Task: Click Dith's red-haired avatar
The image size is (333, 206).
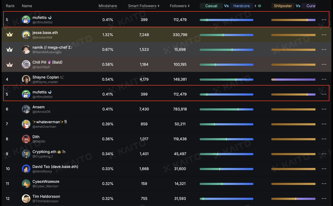Action: [x=26, y=139]
